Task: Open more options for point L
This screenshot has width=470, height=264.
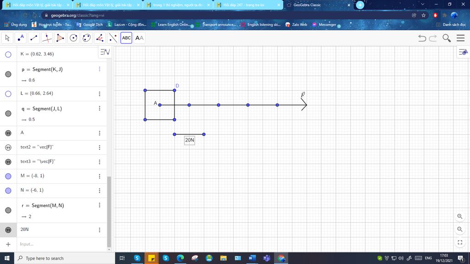Action: click(100, 94)
